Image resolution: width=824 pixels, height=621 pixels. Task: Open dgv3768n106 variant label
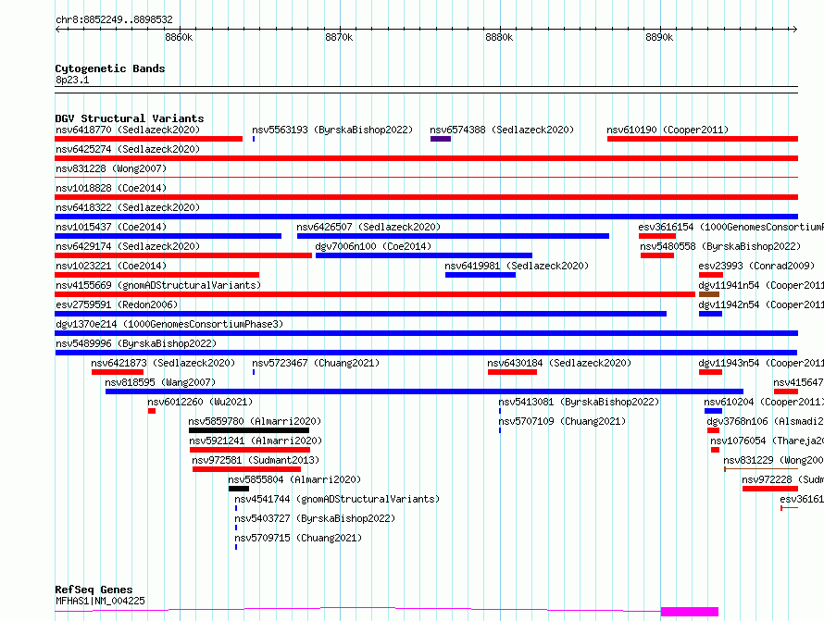click(x=765, y=421)
